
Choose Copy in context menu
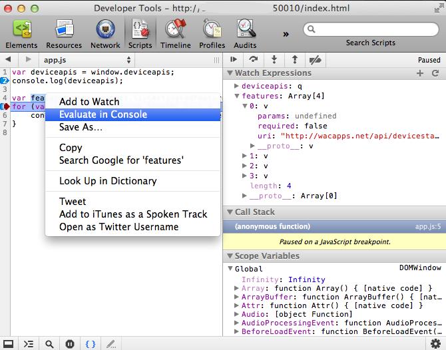133,148
